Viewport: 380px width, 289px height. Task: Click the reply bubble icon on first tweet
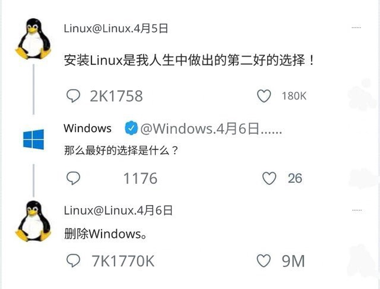tap(73, 96)
